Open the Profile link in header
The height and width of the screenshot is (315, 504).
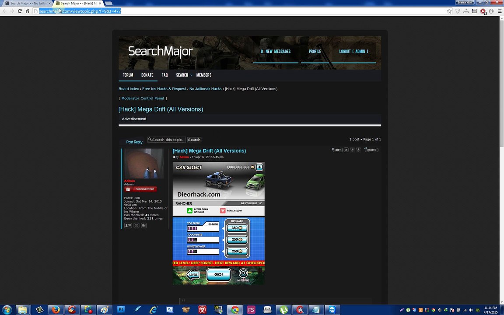coord(315,52)
